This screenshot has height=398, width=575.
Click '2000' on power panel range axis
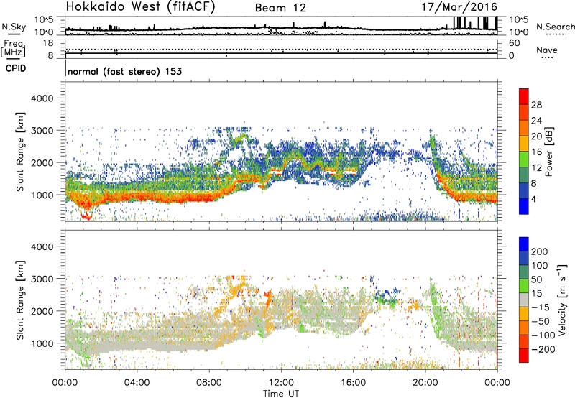pyautogui.click(x=42, y=162)
